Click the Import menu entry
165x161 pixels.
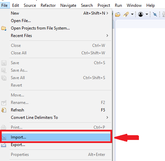tap(56, 137)
